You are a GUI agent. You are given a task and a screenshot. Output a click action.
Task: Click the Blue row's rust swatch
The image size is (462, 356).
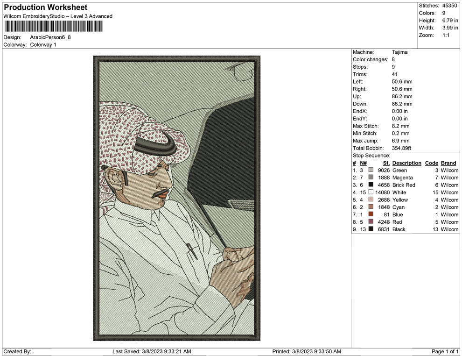[x=371, y=214]
